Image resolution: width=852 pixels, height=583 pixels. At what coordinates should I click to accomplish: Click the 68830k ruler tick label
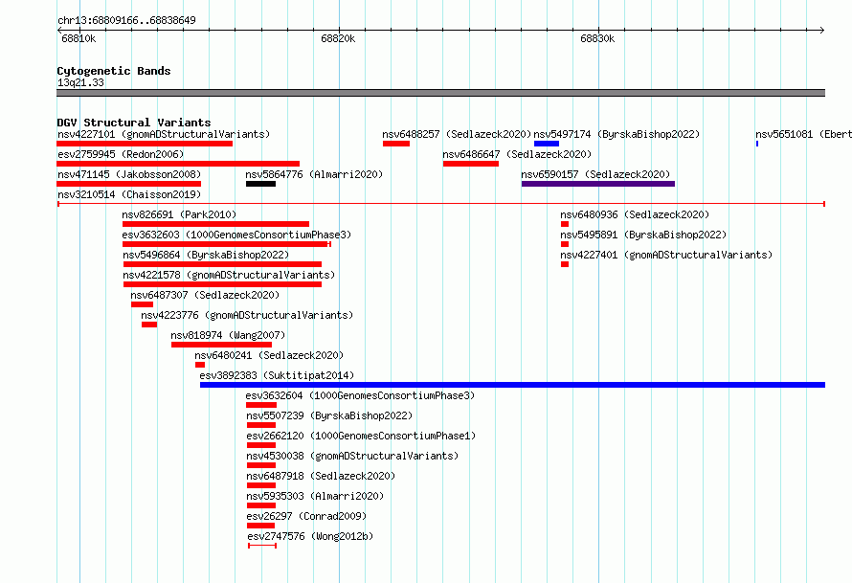point(597,38)
